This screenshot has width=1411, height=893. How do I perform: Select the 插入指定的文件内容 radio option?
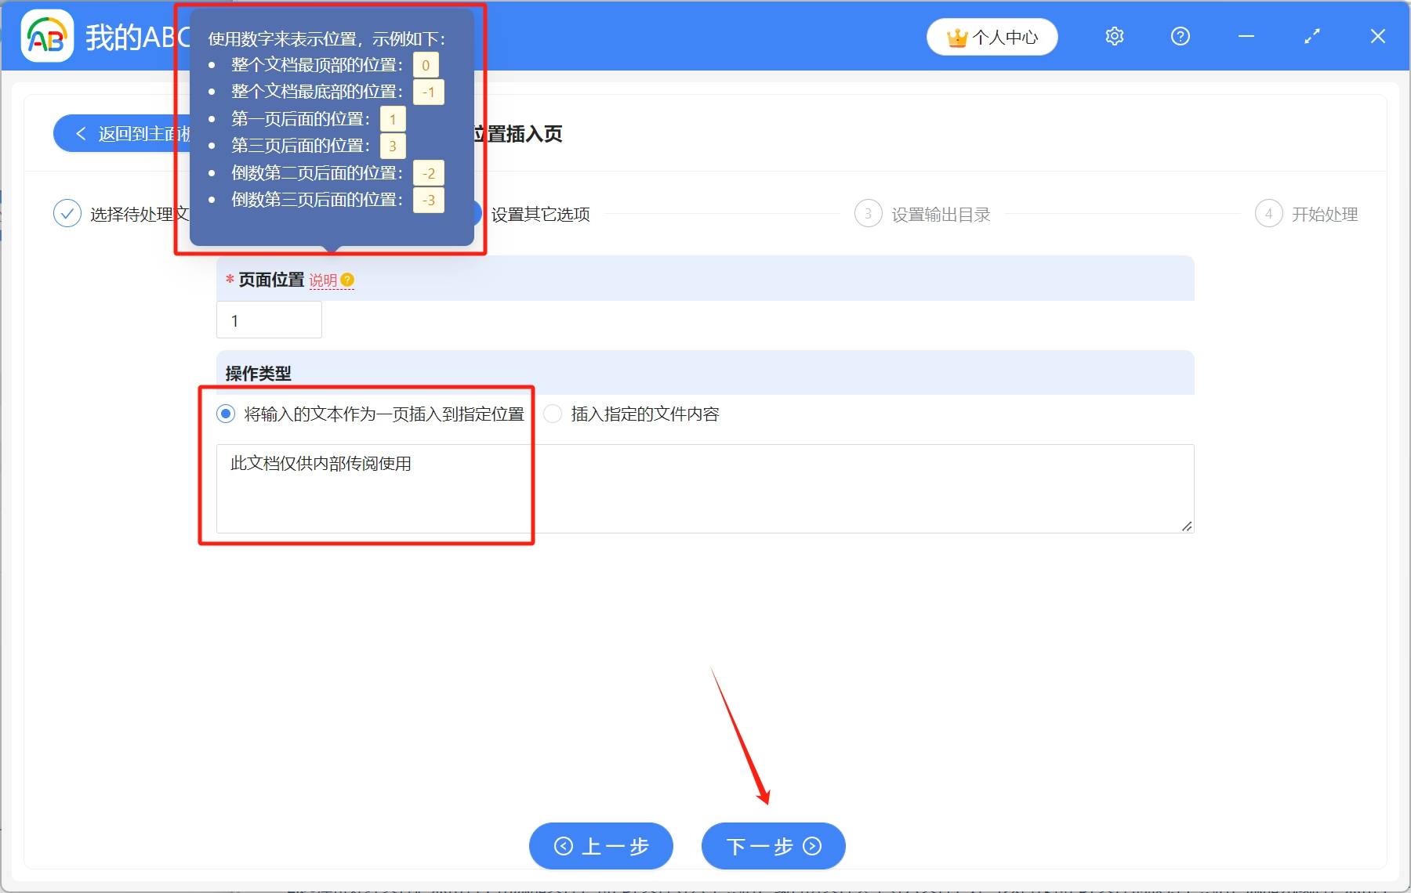tap(553, 414)
